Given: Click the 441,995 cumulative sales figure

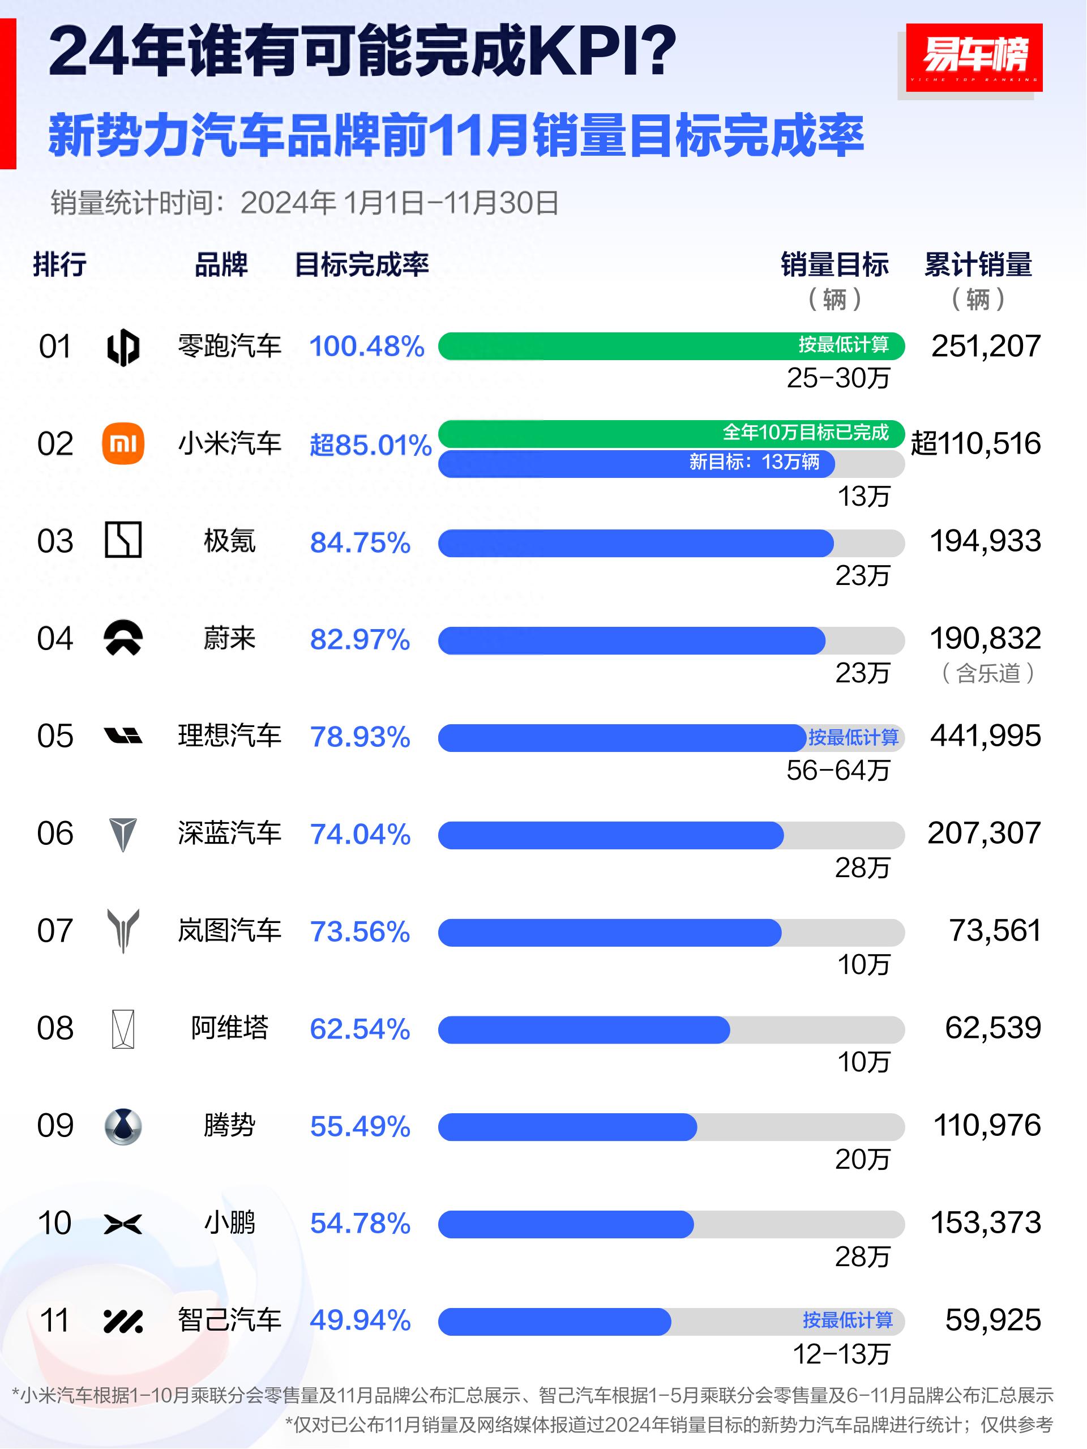Looking at the screenshot, I should (985, 736).
